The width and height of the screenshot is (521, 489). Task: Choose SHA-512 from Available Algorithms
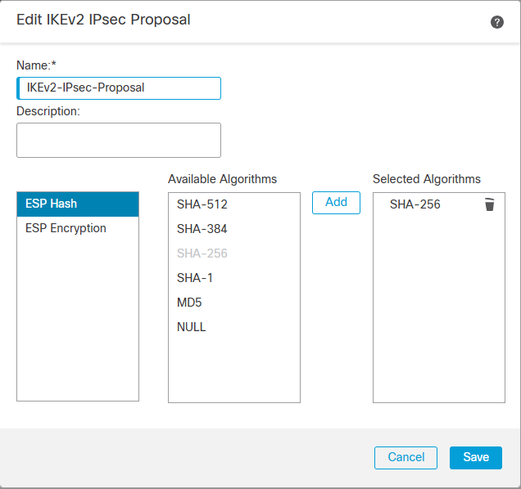202,204
